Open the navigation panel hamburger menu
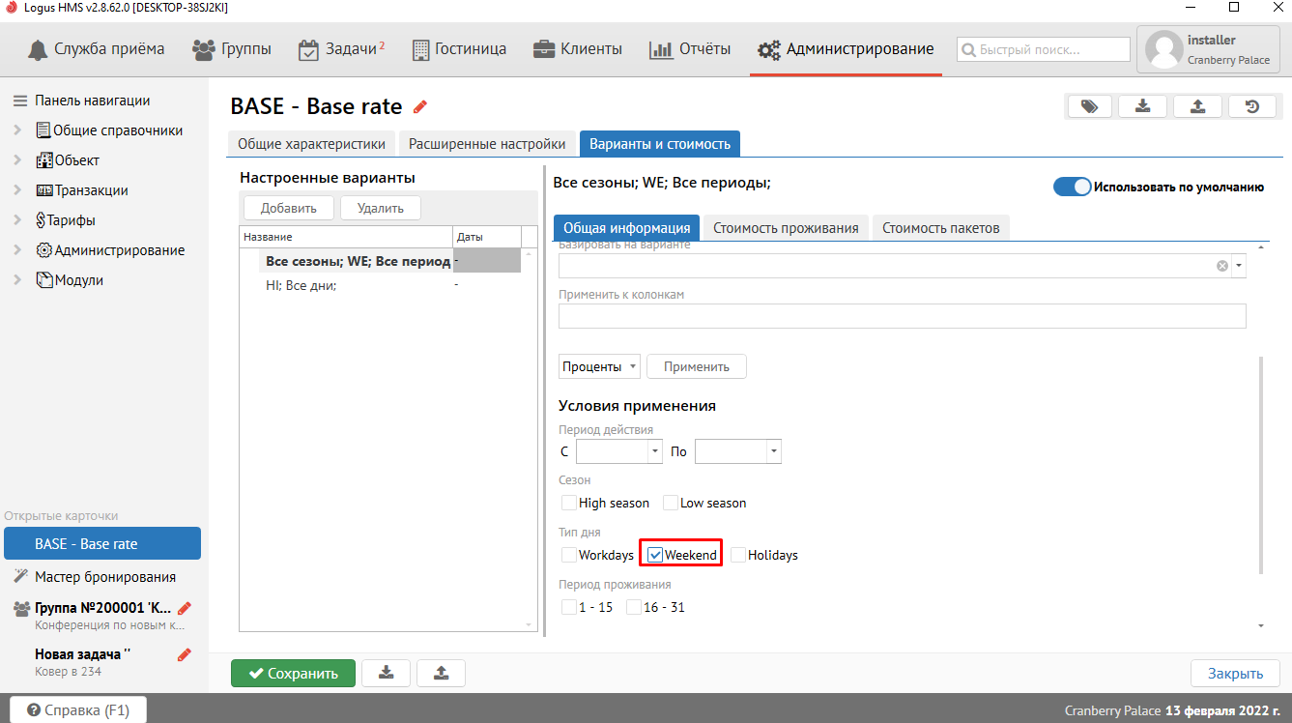Image resolution: width=1292 pixels, height=723 pixels. [x=19, y=101]
